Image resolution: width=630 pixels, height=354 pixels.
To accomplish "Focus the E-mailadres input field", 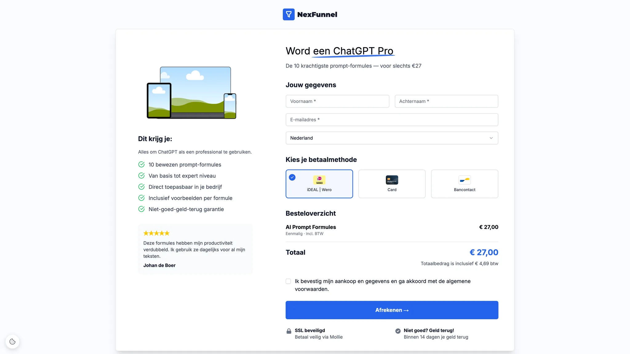I will [x=392, y=120].
